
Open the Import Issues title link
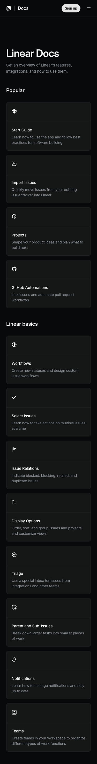[24, 183]
